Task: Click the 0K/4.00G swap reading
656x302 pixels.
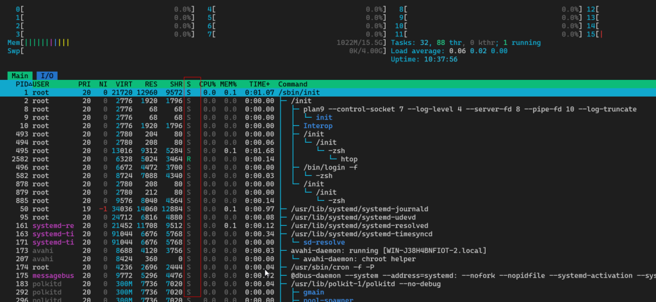Action: coord(366,51)
